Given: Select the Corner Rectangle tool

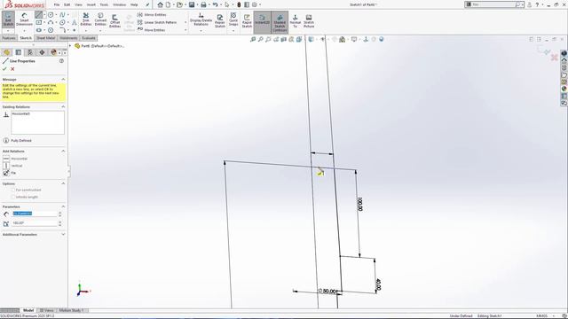Looking at the screenshot, I should 38,22.
